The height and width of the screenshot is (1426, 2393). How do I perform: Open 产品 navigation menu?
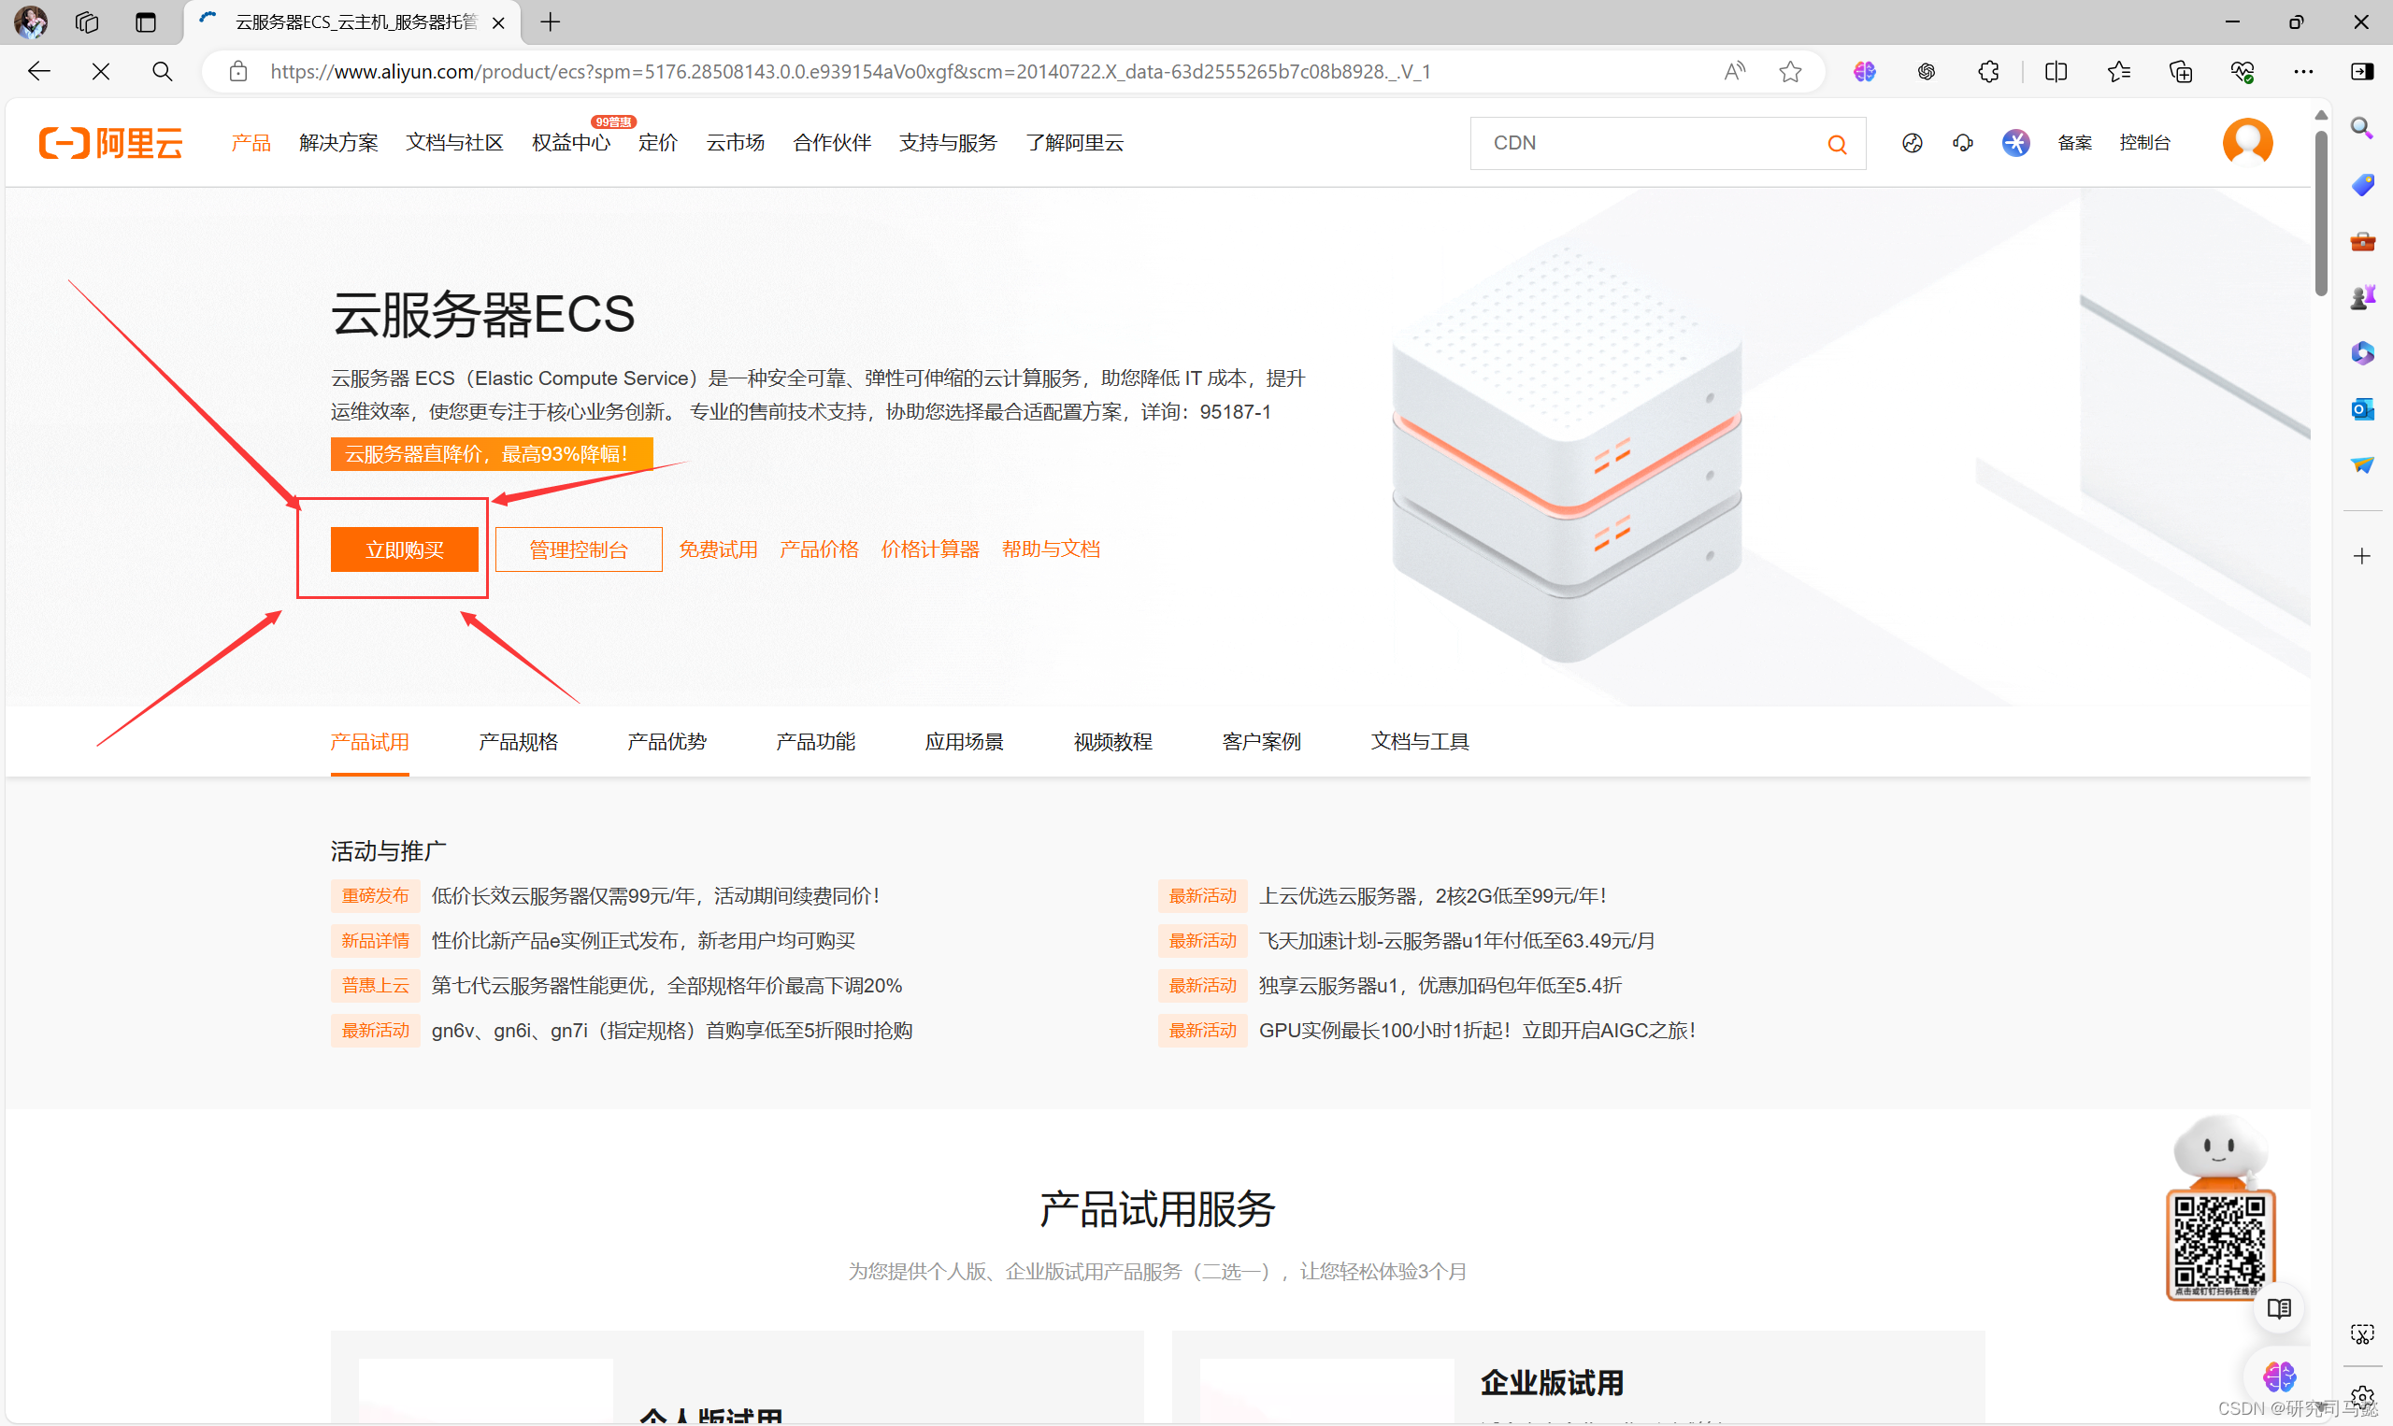tap(251, 143)
